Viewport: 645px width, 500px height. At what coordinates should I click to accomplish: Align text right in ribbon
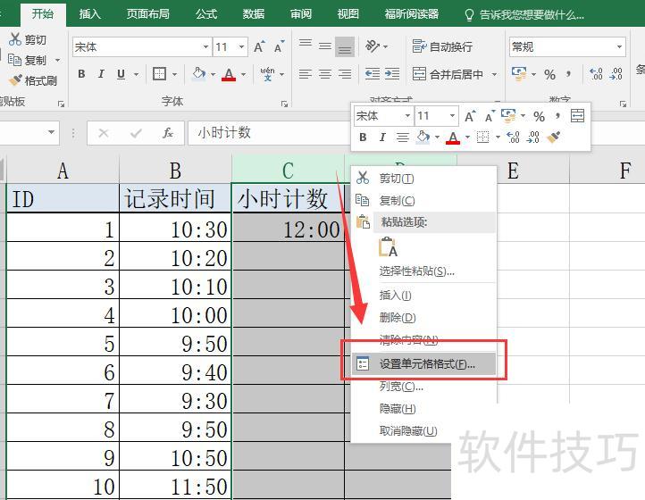[345, 74]
